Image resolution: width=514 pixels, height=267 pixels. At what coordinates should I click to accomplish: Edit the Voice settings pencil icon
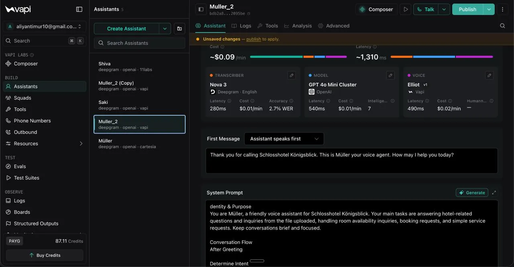click(x=489, y=75)
